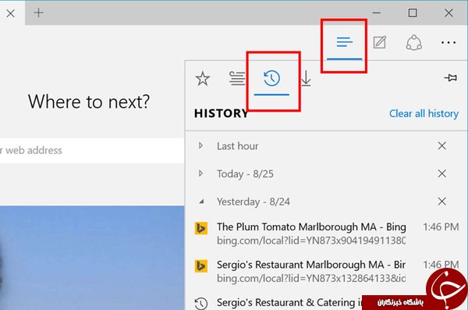This screenshot has width=468, height=310.
Task: Close the Edge browser window
Action: click(x=448, y=12)
